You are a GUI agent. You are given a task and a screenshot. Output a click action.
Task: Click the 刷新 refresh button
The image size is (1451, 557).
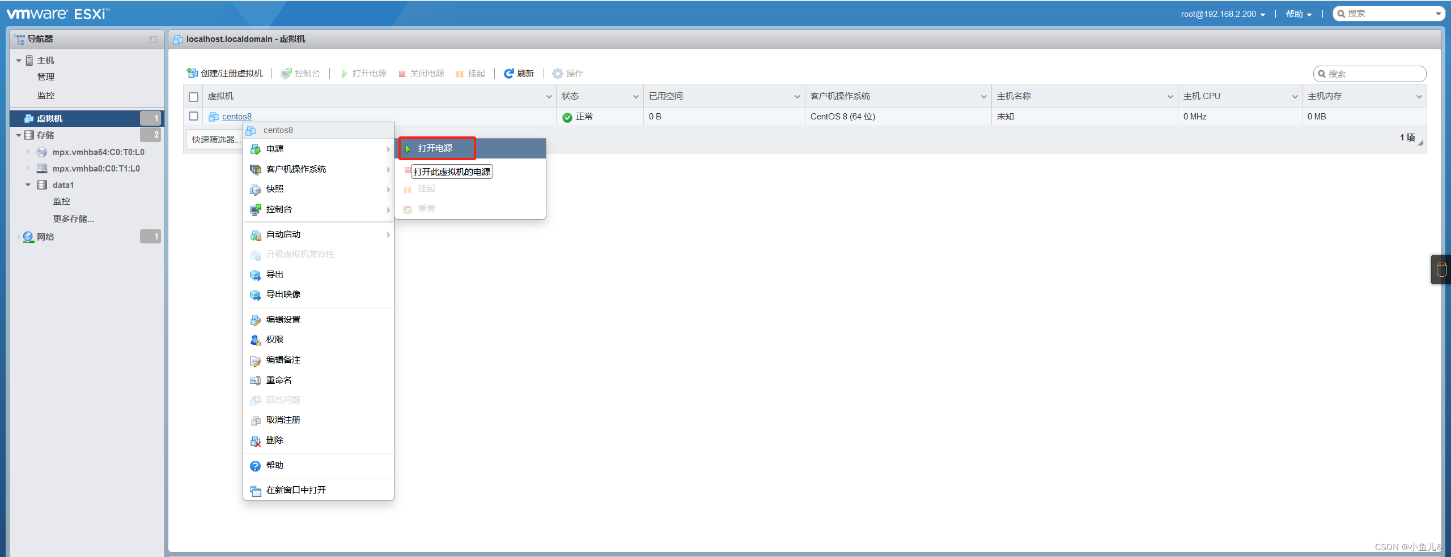519,74
